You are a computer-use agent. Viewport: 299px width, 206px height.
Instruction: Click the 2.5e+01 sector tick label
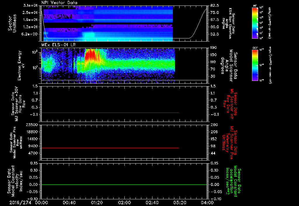(x=30, y=13)
